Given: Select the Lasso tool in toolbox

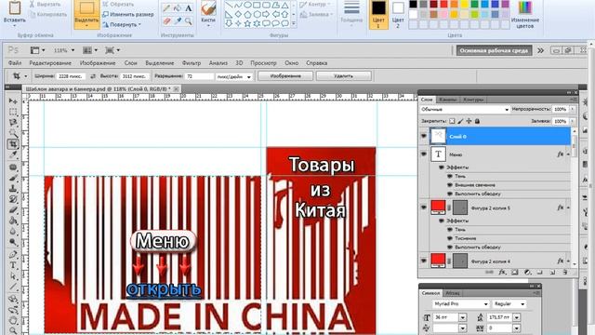Looking at the screenshot, I should click(13, 122).
